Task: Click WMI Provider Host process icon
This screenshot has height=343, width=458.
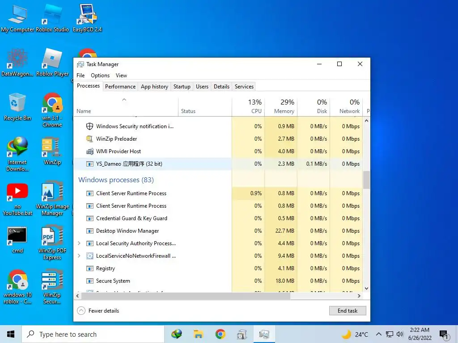Action: pos(89,151)
